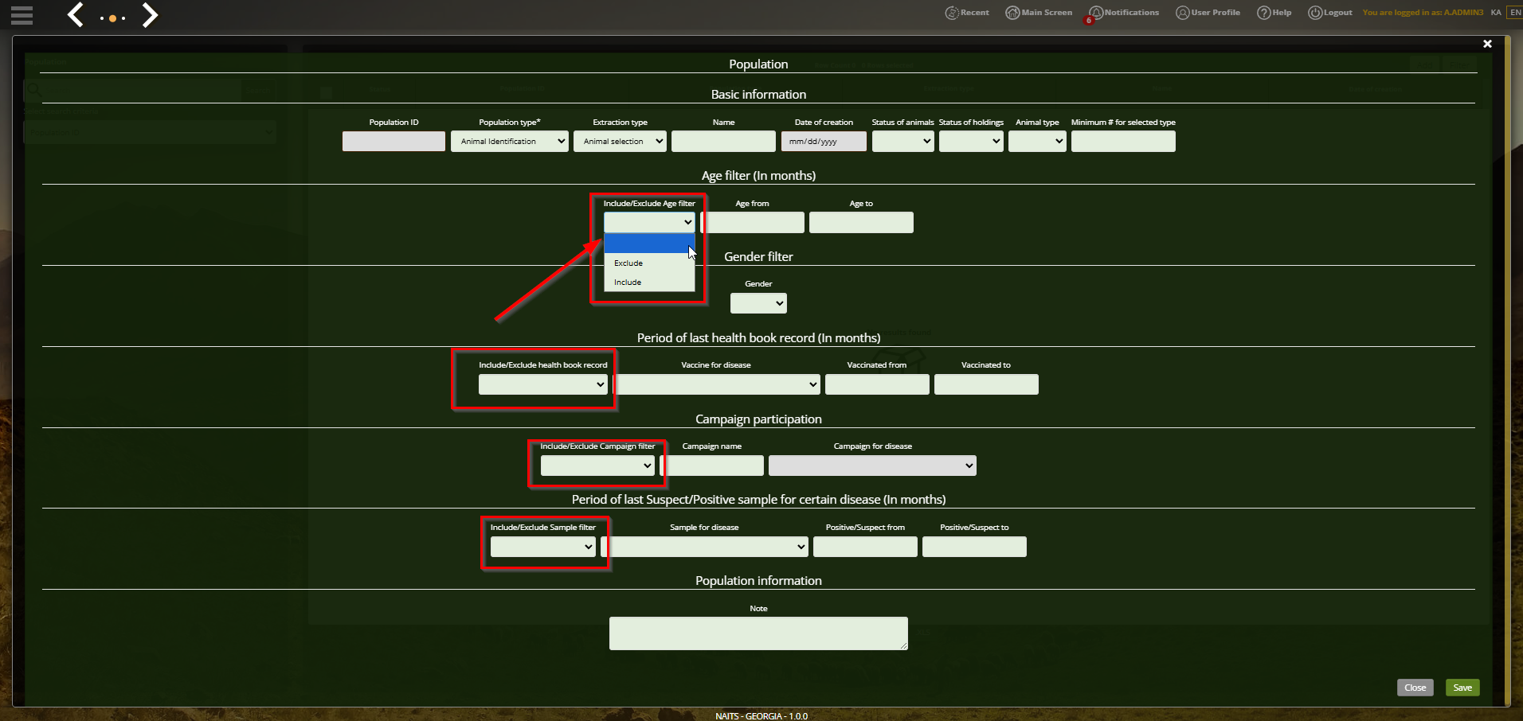Open Extraction type dropdown
Viewport: 1523px width, 721px height.
click(x=620, y=142)
